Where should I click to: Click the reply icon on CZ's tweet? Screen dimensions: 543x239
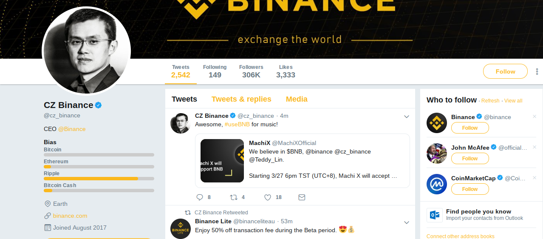[x=200, y=197]
